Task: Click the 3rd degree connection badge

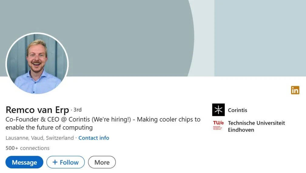Action: click(77, 110)
